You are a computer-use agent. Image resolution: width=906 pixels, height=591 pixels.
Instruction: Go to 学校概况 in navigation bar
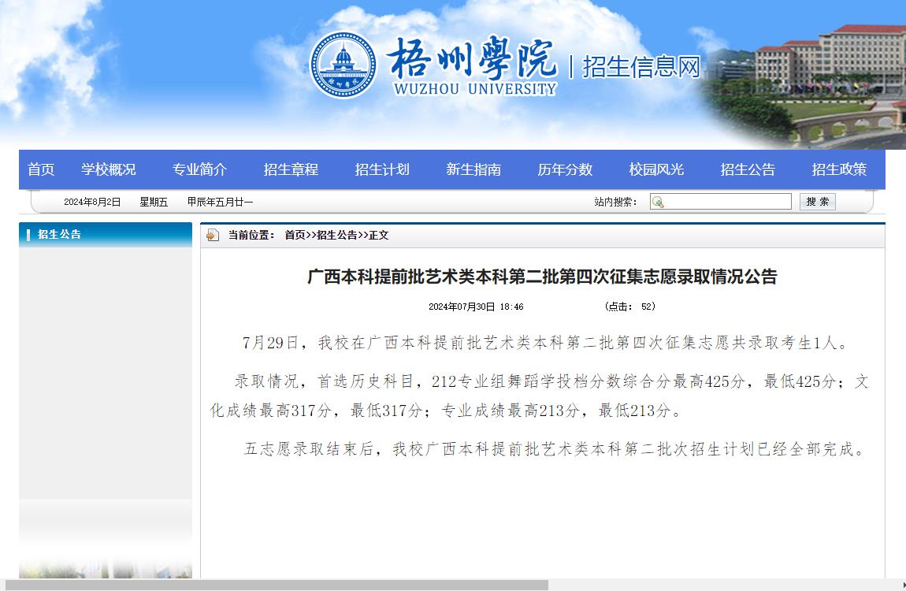pos(109,169)
